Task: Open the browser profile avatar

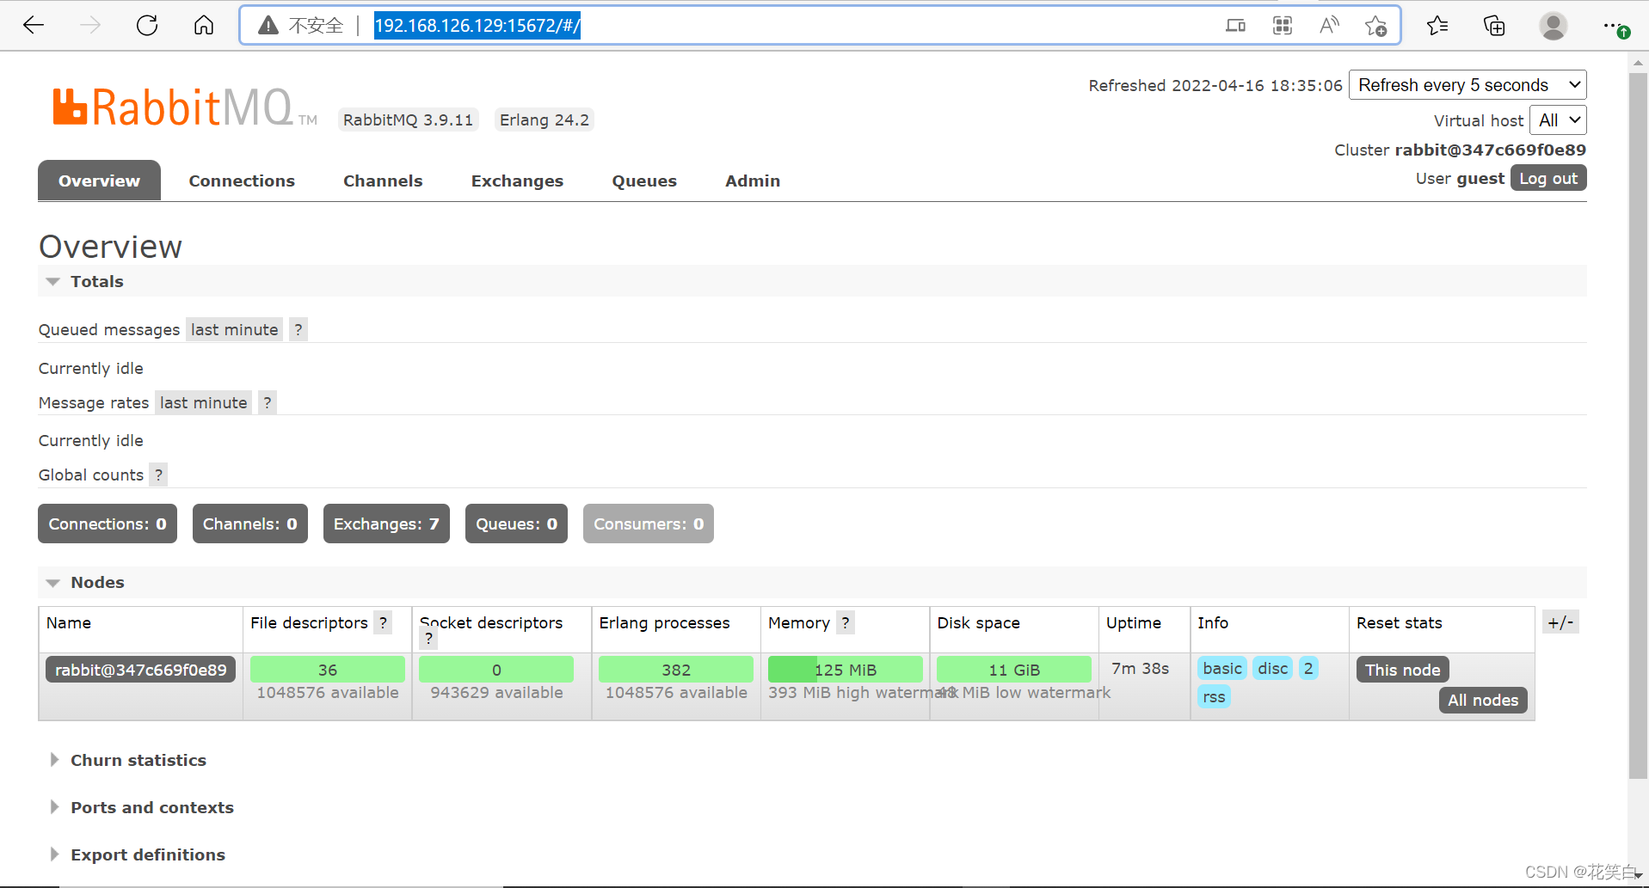Action: click(1553, 26)
